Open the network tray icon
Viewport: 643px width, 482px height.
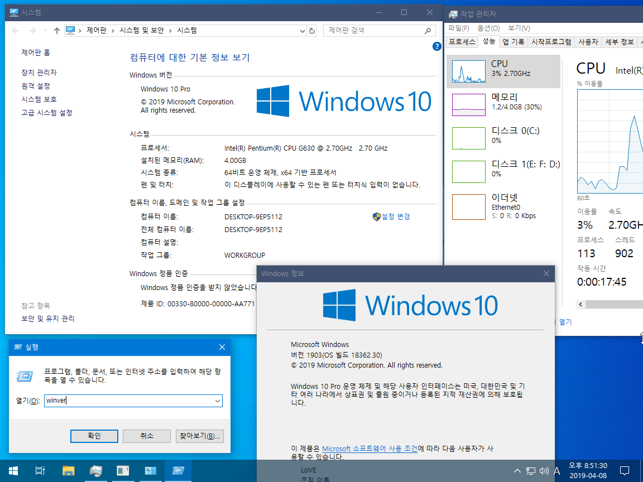(x=531, y=471)
